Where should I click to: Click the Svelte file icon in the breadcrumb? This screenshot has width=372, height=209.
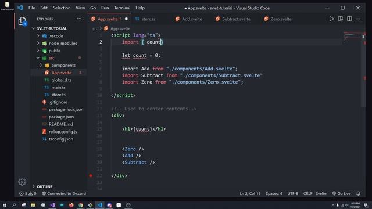click(106, 28)
